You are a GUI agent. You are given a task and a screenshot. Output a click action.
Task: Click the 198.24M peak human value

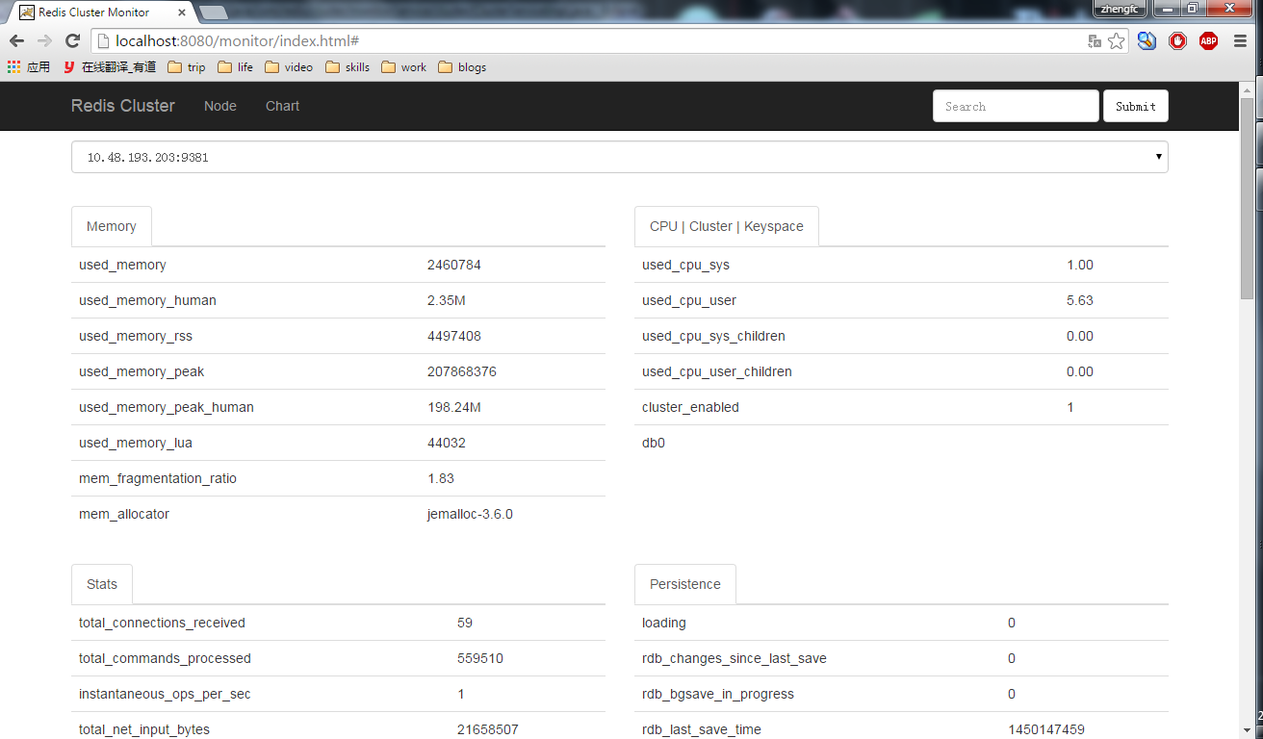tap(454, 407)
